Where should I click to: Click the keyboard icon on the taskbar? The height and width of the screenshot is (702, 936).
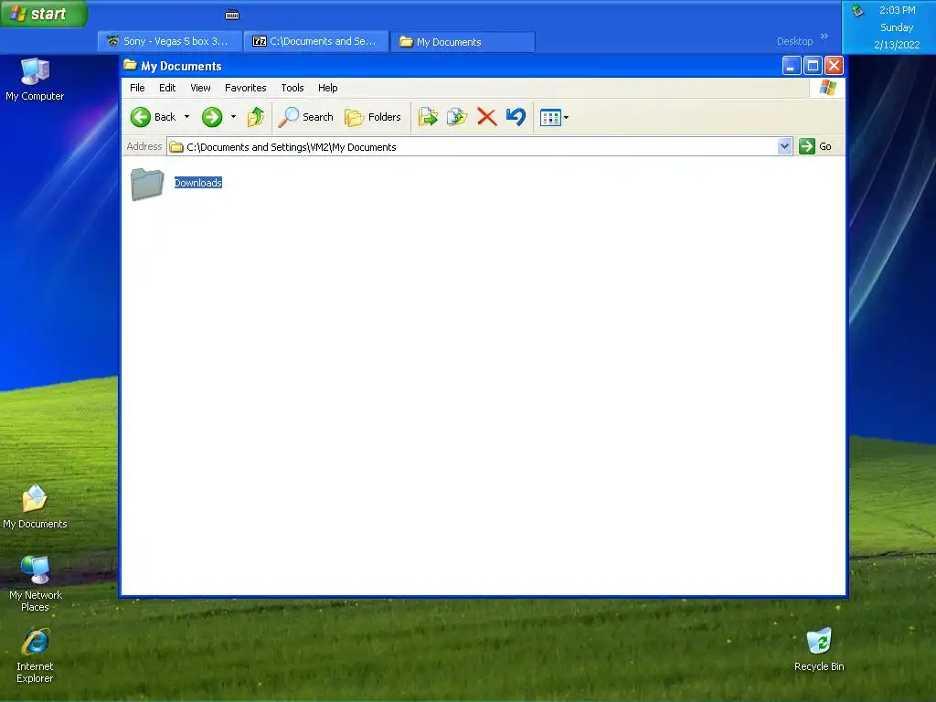pos(232,15)
